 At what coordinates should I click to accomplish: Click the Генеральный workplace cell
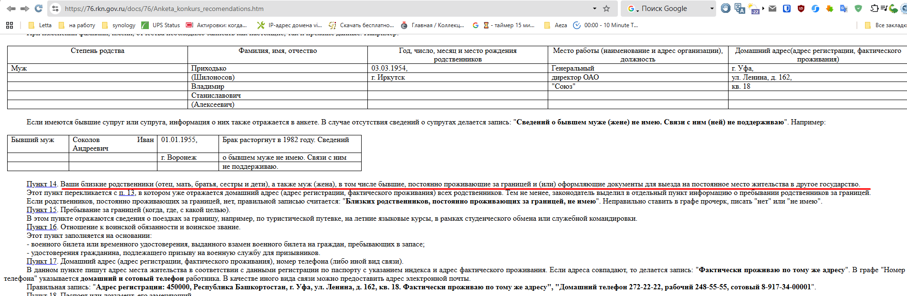(x=638, y=68)
